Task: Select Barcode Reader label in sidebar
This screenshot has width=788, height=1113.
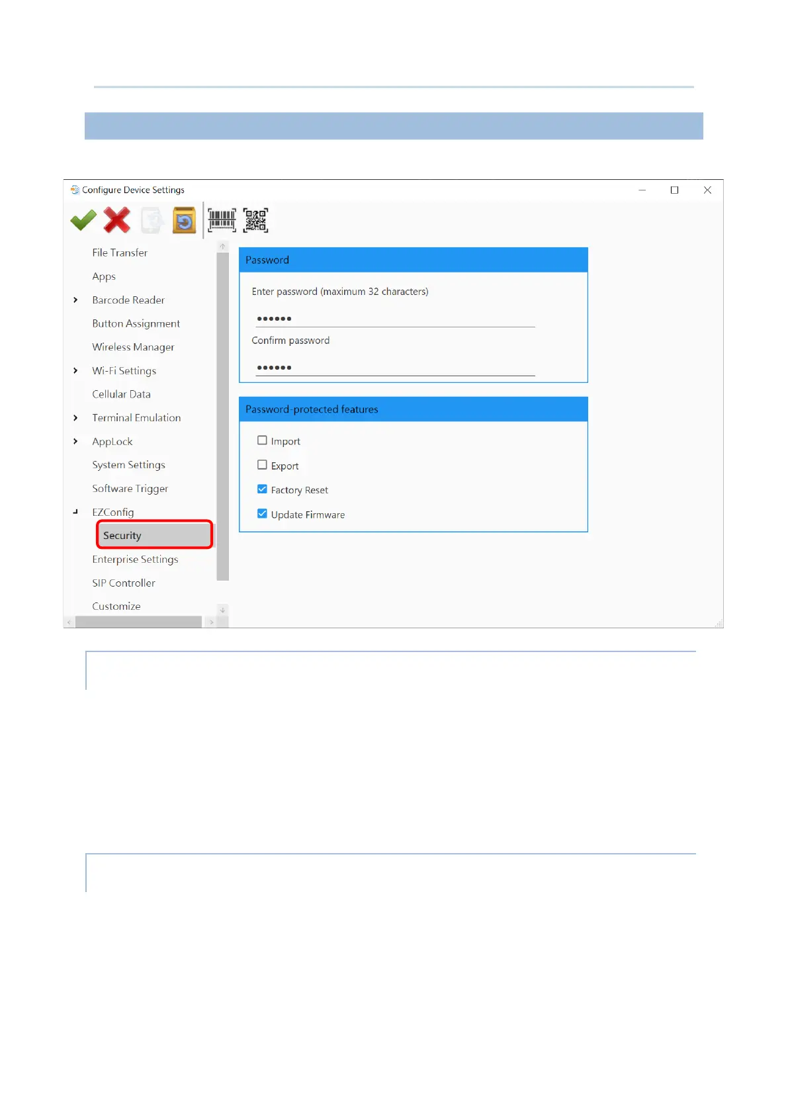Action: (128, 300)
